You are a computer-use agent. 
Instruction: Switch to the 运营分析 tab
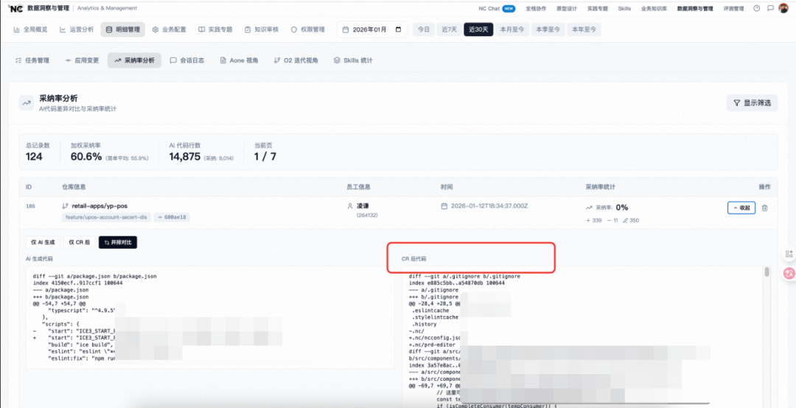(77, 29)
